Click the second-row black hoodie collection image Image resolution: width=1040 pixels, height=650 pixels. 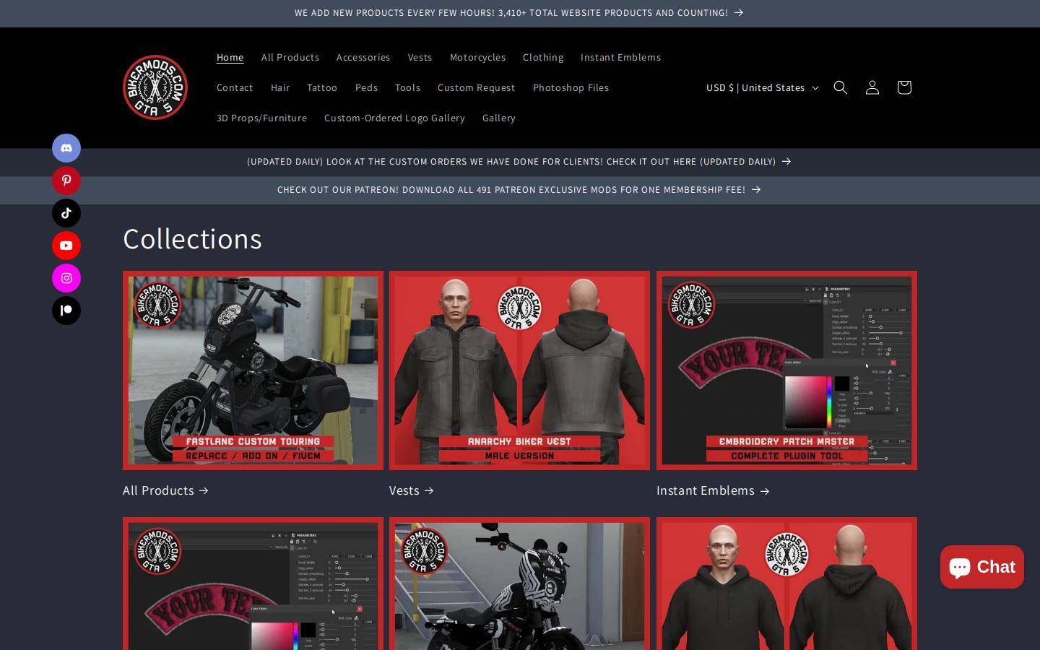[786, 584]
